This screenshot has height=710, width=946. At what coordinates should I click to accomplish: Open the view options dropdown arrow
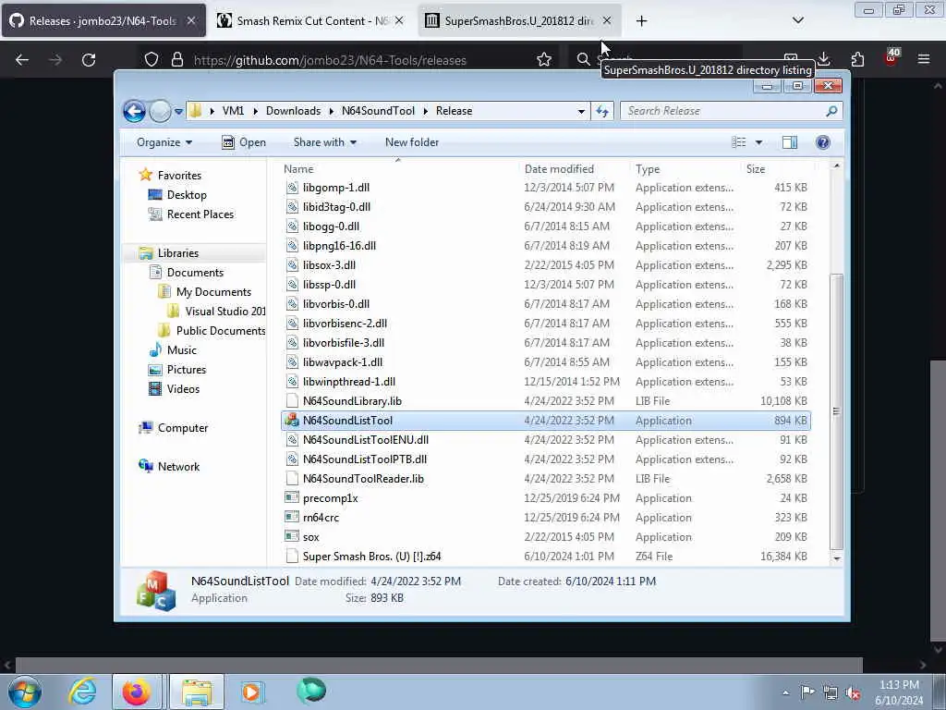click(759, 142)
